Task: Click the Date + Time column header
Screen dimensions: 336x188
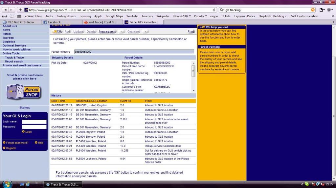Action: point(58,101)
